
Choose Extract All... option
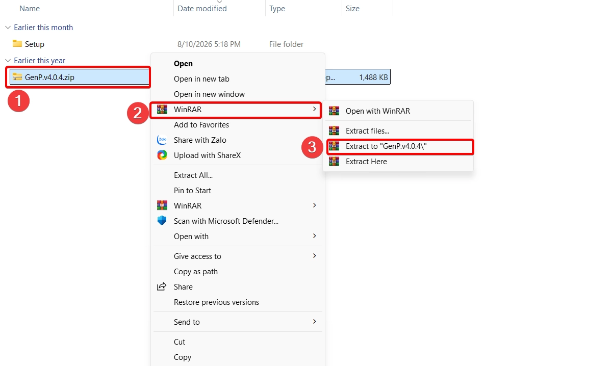pyautogui.click(x=193, y=175)
